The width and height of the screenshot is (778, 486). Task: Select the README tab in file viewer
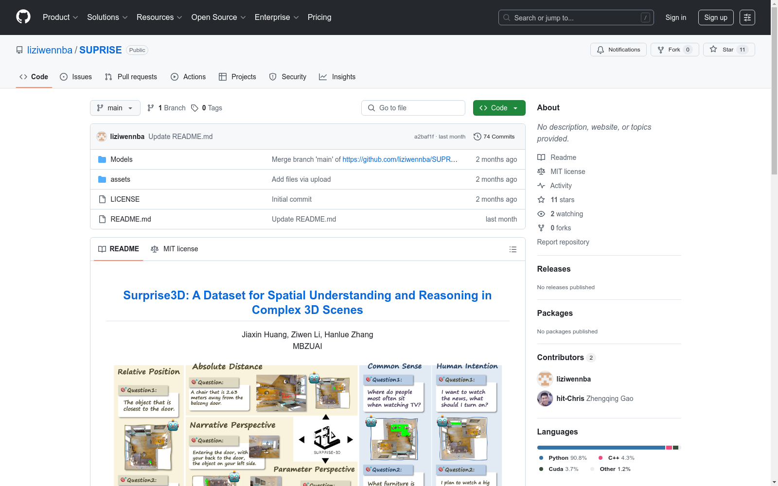click(119, 249)
